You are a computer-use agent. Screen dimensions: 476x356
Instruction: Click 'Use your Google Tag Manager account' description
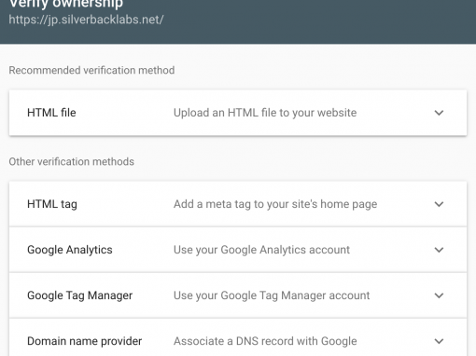(272, 295)
